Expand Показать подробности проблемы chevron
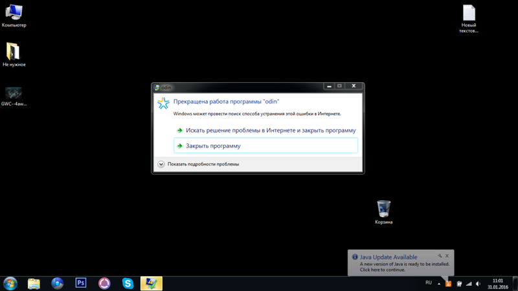Image resolution: width=518 pixels, height=291 pixels. click(161, 164)
